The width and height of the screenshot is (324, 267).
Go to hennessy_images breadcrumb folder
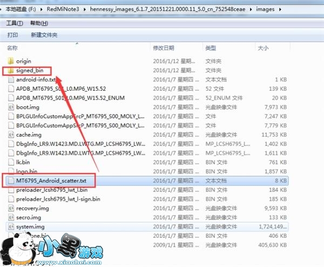click(x=167, y=9)
